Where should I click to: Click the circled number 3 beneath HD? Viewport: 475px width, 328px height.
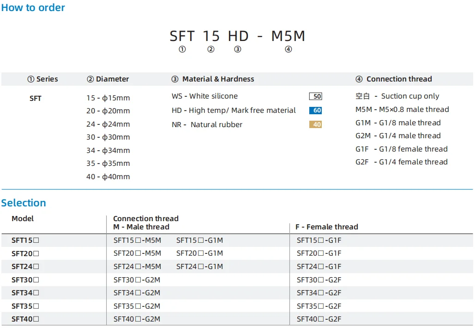[237, 50]
